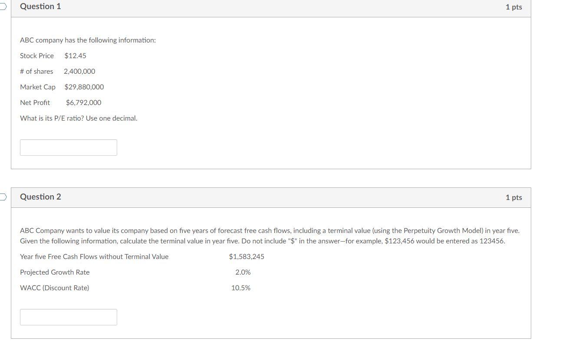
Task: Click the P/E ratio question text
Action: 79,118
